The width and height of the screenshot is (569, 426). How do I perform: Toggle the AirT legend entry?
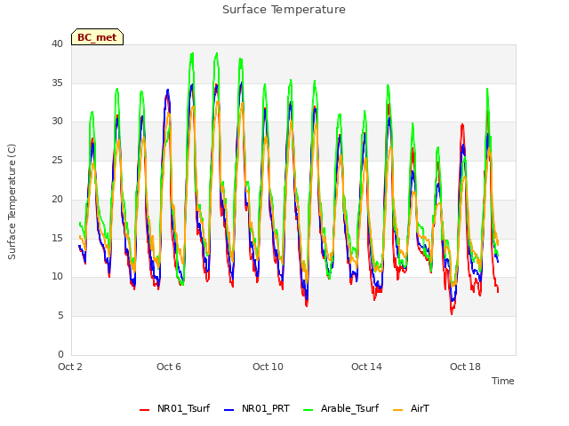(412, 408)
